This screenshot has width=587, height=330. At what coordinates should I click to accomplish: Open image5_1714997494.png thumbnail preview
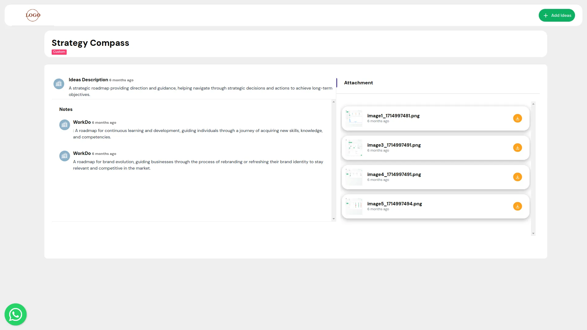[354, 206]
